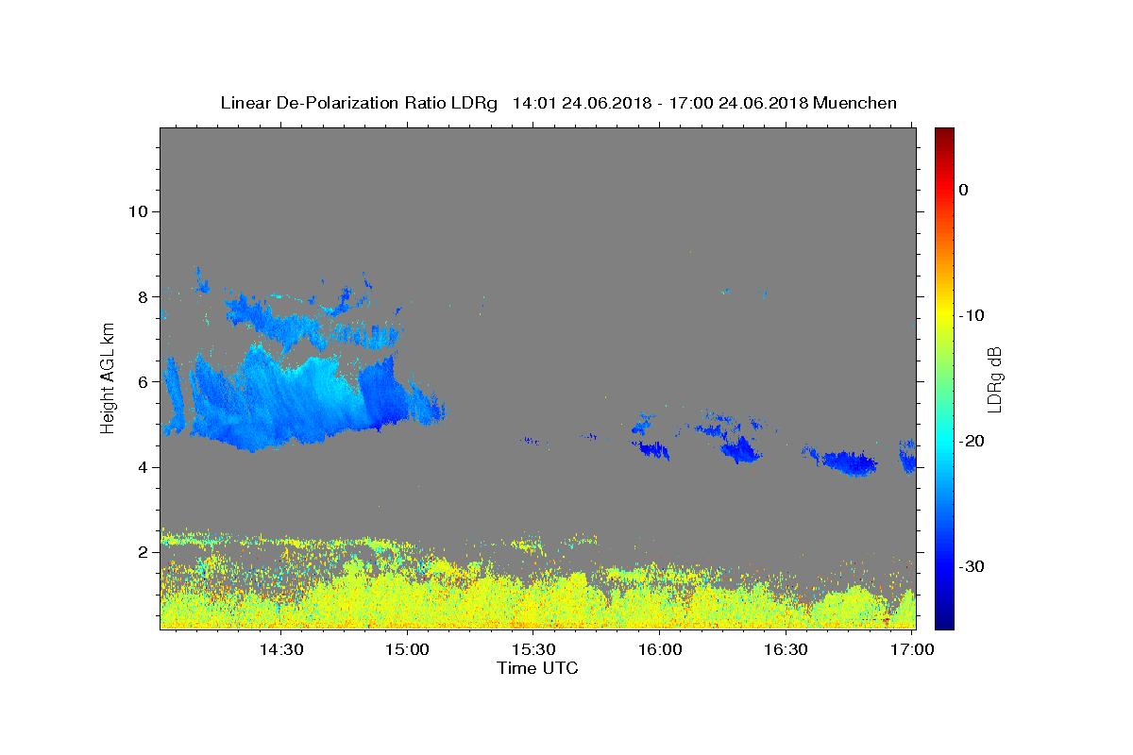The height and width of the screenshot is (755, 1133).
Task: Click the '14:30' time axis label
Action: 281,650
